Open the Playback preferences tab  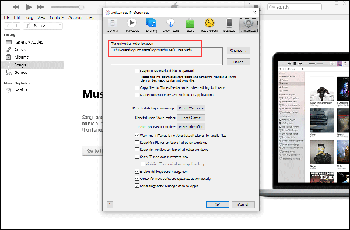(132, 26)
